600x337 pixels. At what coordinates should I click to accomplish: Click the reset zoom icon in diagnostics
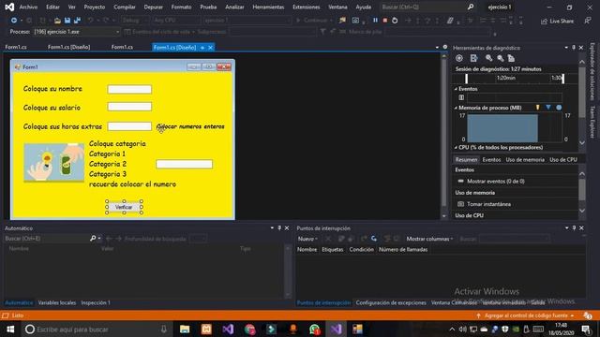pos(511,58)
